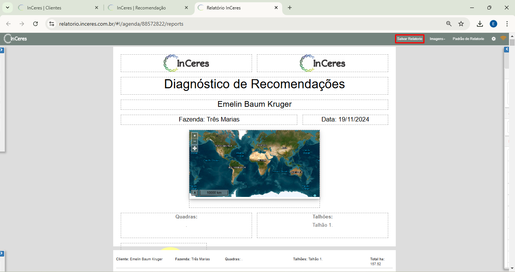Image resolution: width=515 pixels, height=272 pixels.
Task: Click the 10000 km scale bar
Action: tap(214, 193)
